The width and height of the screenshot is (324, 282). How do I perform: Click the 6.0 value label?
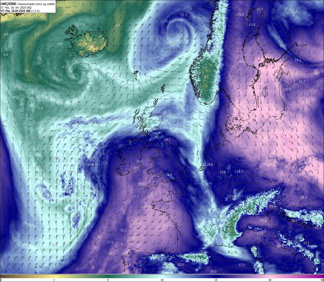(50, 140)
